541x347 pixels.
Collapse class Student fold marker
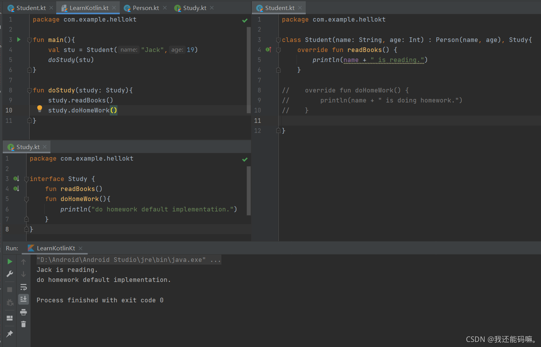[278, 40]
